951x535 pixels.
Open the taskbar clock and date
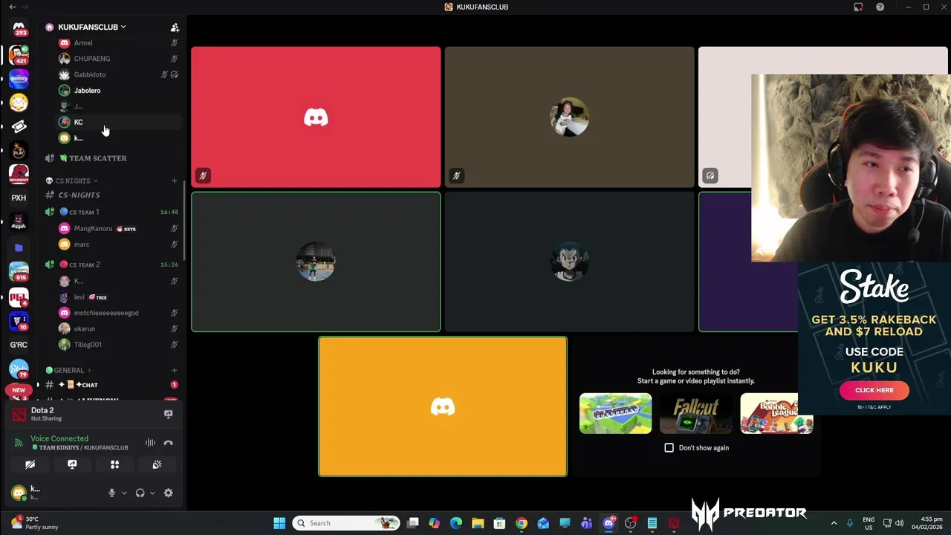click(927, 523)
